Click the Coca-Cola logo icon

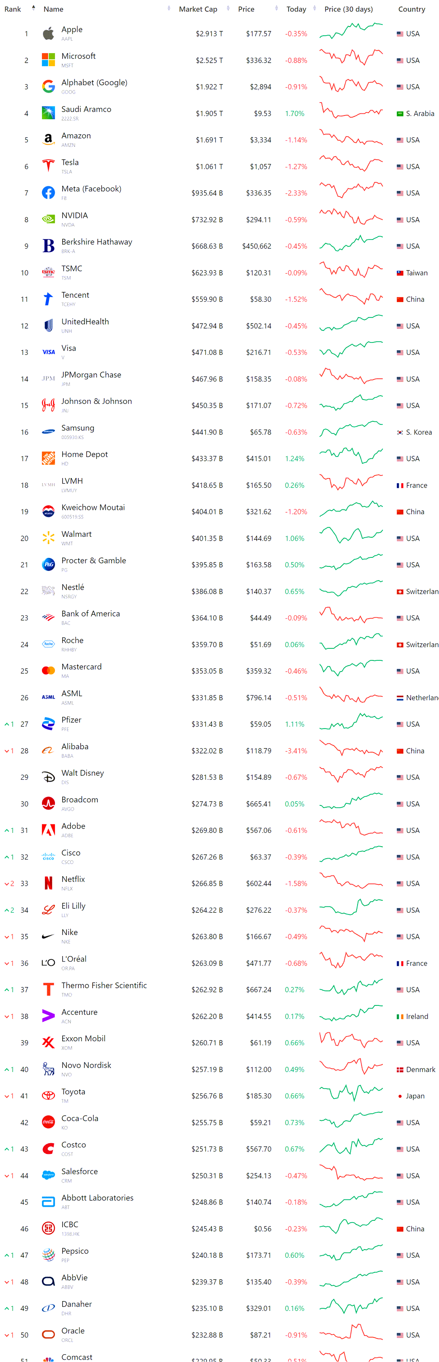(48, 1122)
